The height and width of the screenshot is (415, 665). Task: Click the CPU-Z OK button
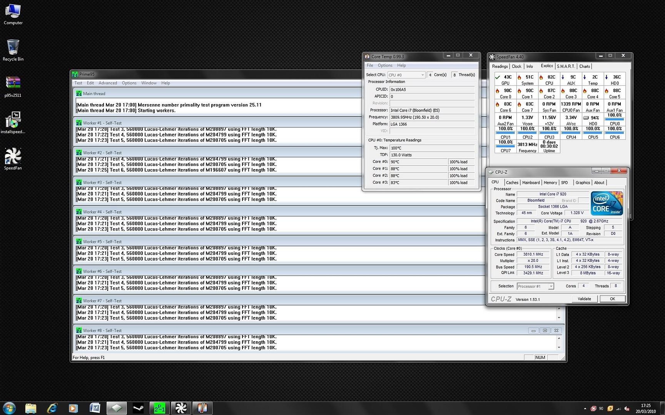click(612, 299)
